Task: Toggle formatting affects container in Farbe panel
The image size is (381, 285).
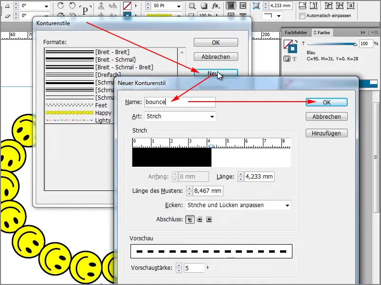Action: [287, 58]
